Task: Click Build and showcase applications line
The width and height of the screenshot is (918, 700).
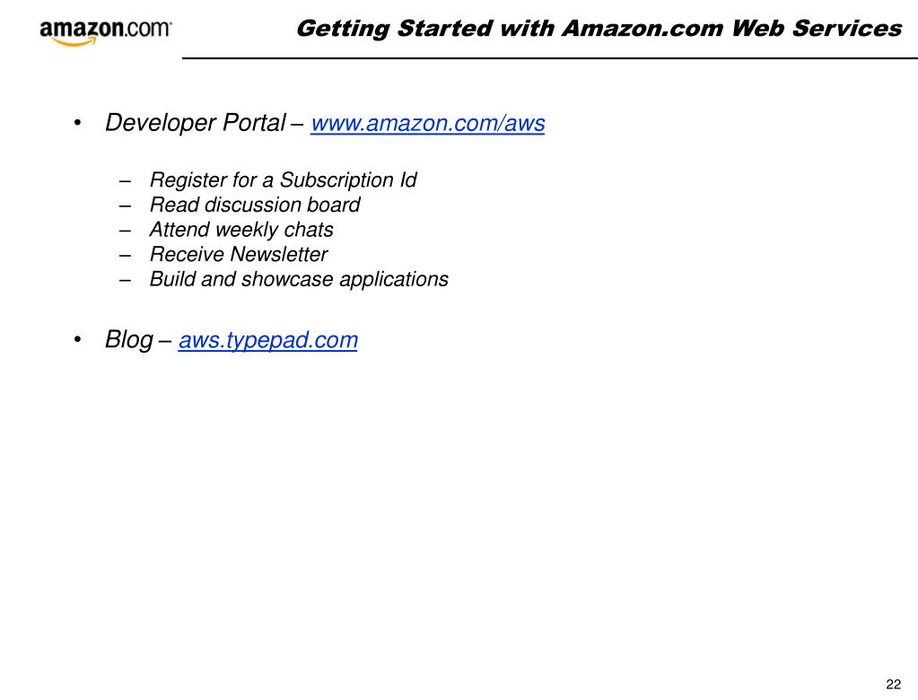Action: [x=299, y=279]
